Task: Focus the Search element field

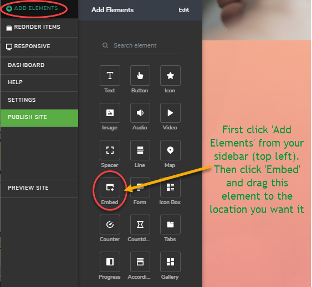Action: coord(140,45)
